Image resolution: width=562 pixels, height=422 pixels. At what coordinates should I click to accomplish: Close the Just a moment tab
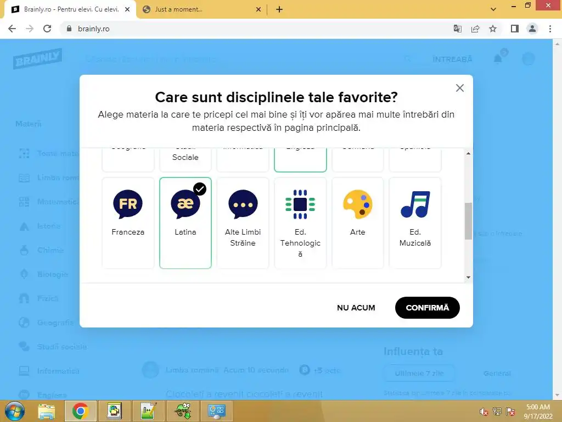click(258, 9)
